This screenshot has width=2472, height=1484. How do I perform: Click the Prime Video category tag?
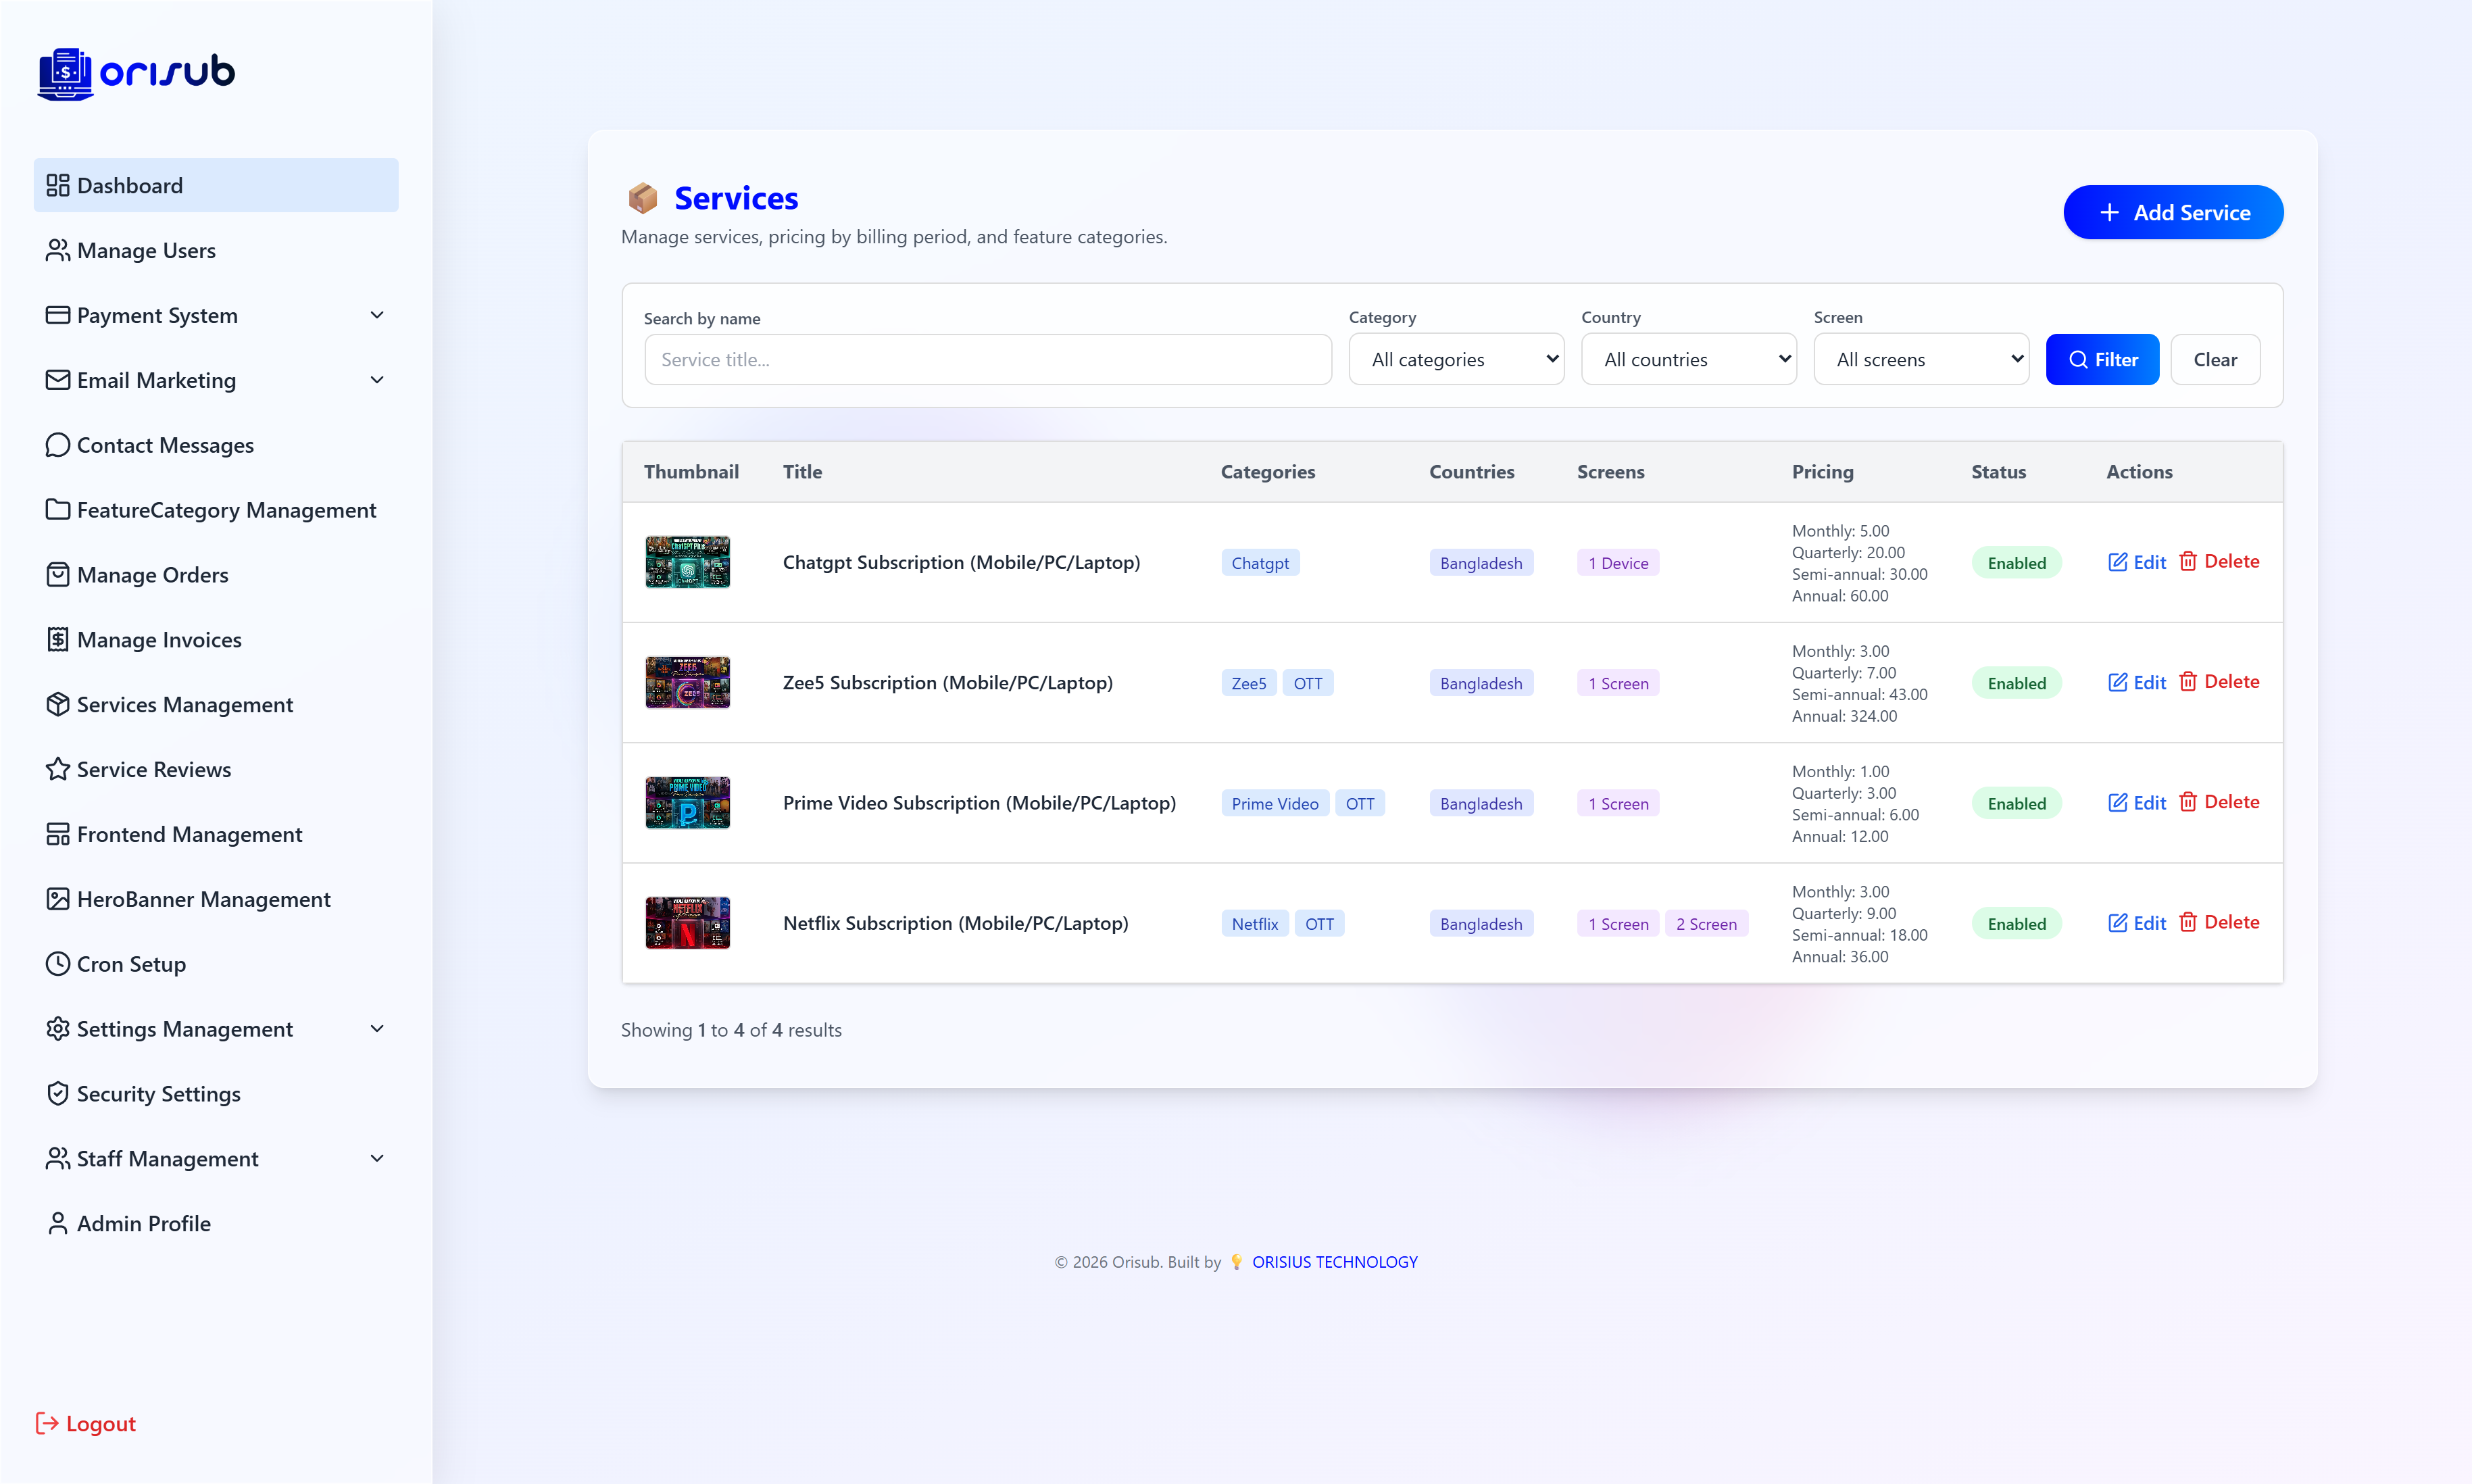pos(1275,803)
